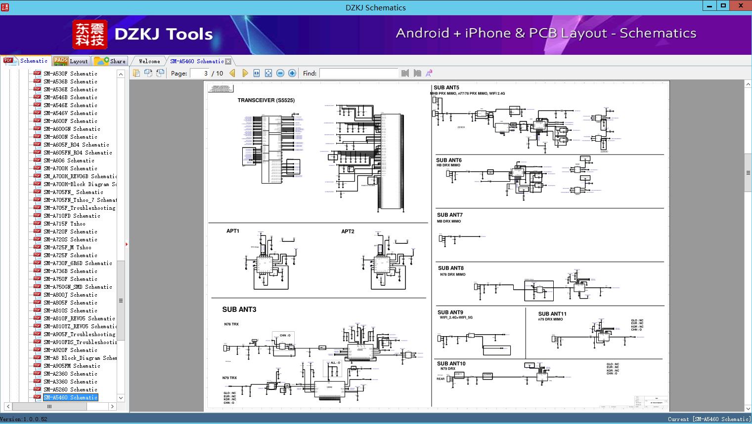Collapse the sidebar with the red splitter arrow
Viewport: 752px width, 424px height.
pos(127,244)
